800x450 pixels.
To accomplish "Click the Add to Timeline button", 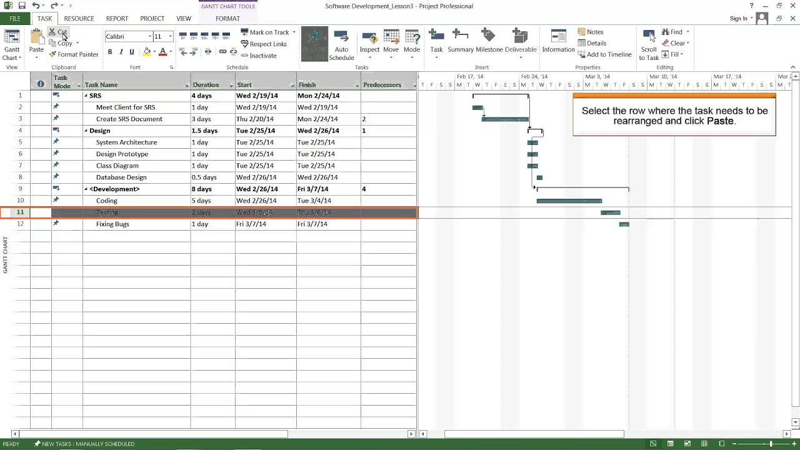I will (x=604, y=54).
